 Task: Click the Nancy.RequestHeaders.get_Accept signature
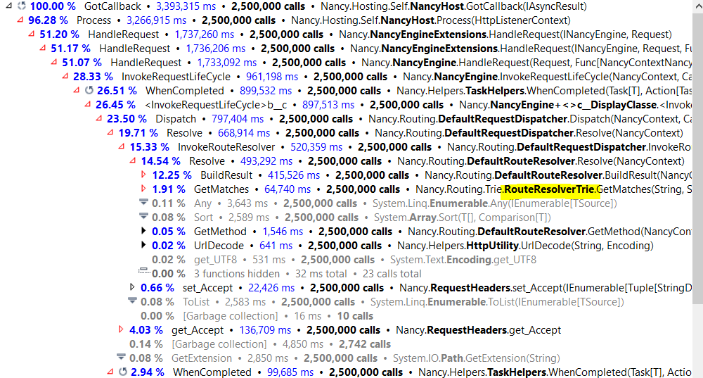(478, 330)
